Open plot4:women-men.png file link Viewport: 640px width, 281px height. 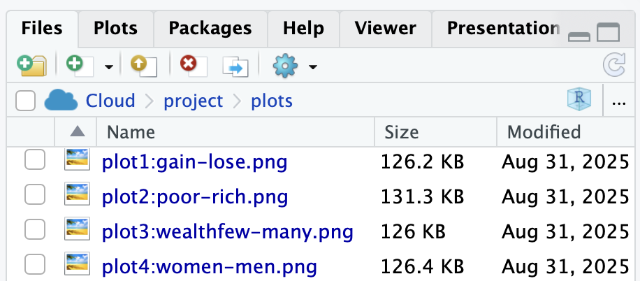210,268
